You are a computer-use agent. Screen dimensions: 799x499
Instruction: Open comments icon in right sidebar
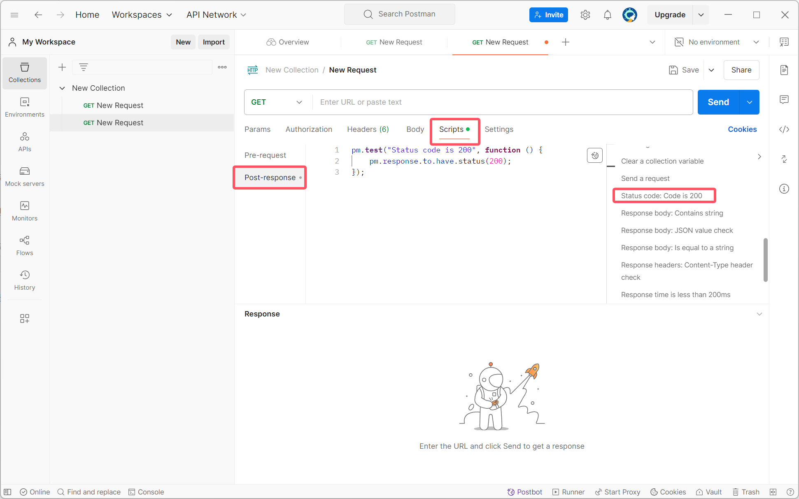784,100
